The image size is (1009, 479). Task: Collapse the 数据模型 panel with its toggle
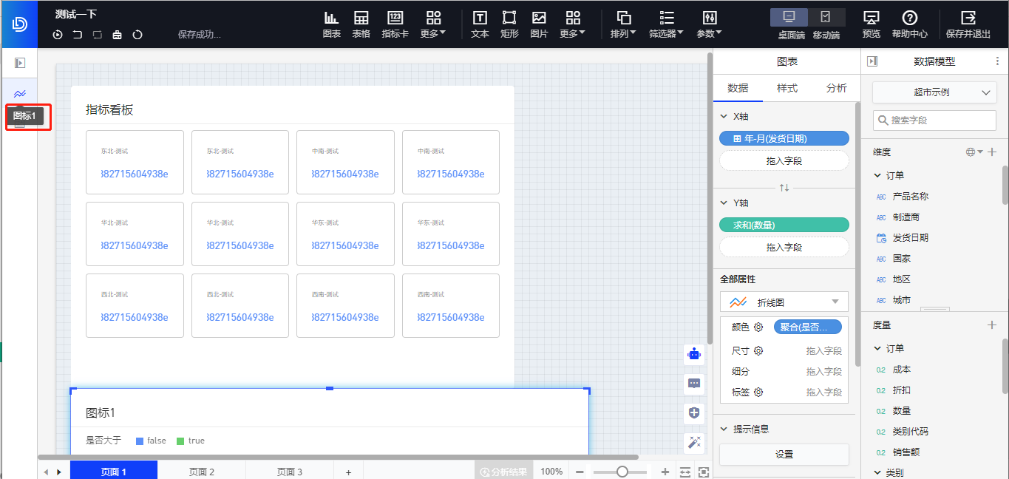point(872,62)
